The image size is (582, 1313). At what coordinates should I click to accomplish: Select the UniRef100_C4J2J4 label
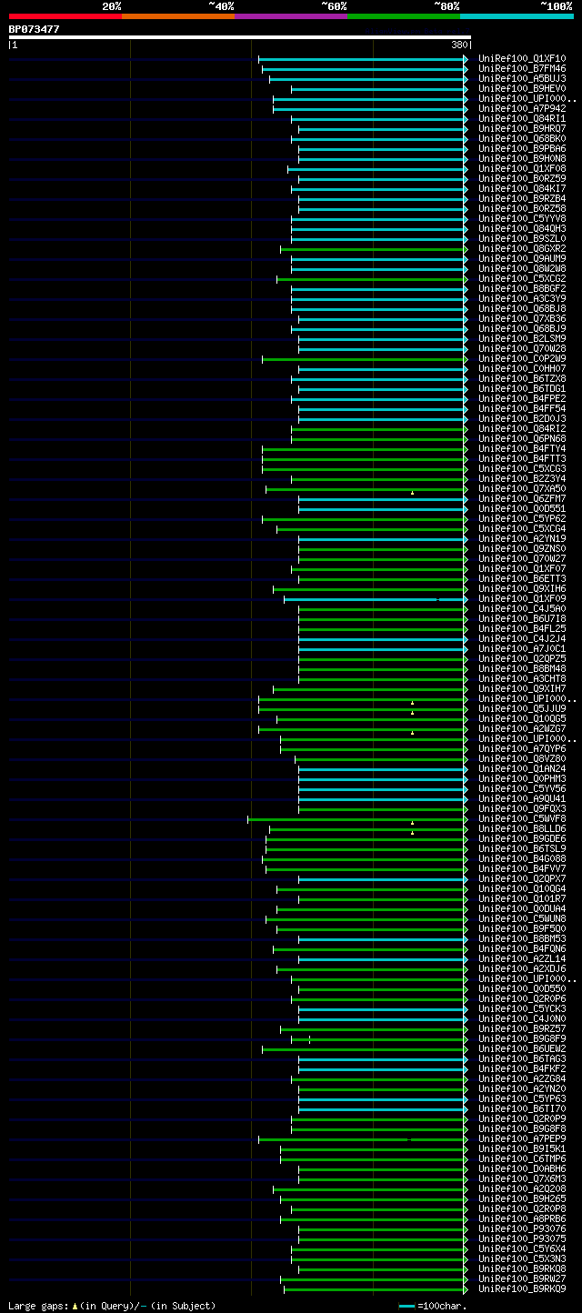(522, 639)
